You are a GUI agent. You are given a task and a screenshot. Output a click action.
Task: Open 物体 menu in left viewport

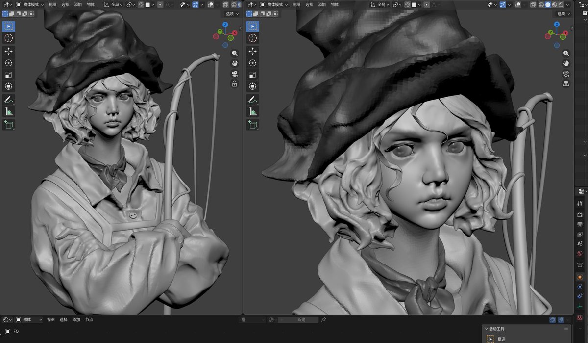pyautogui.click(x=91, y=4)
